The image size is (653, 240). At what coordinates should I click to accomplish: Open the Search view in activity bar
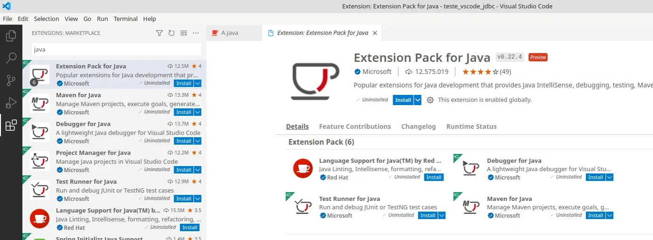tap(11, 58)
